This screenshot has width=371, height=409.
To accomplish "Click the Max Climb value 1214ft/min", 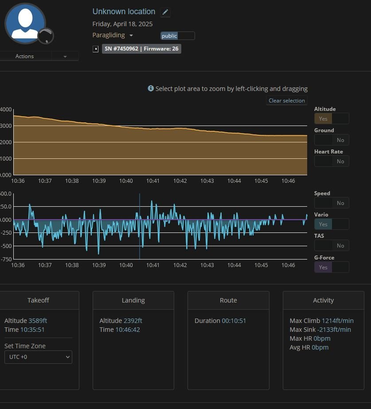I will point(338,321).
